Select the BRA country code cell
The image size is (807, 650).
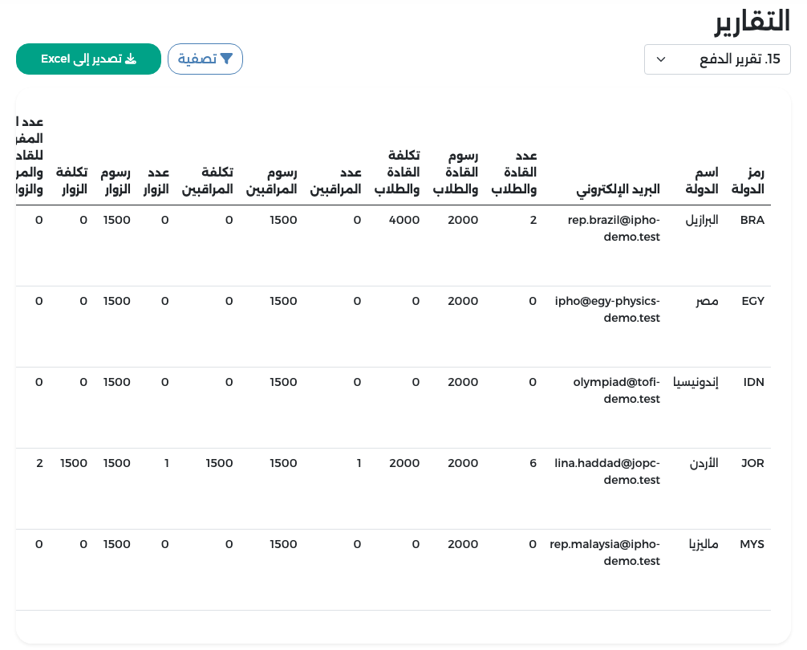click(752, 220)
